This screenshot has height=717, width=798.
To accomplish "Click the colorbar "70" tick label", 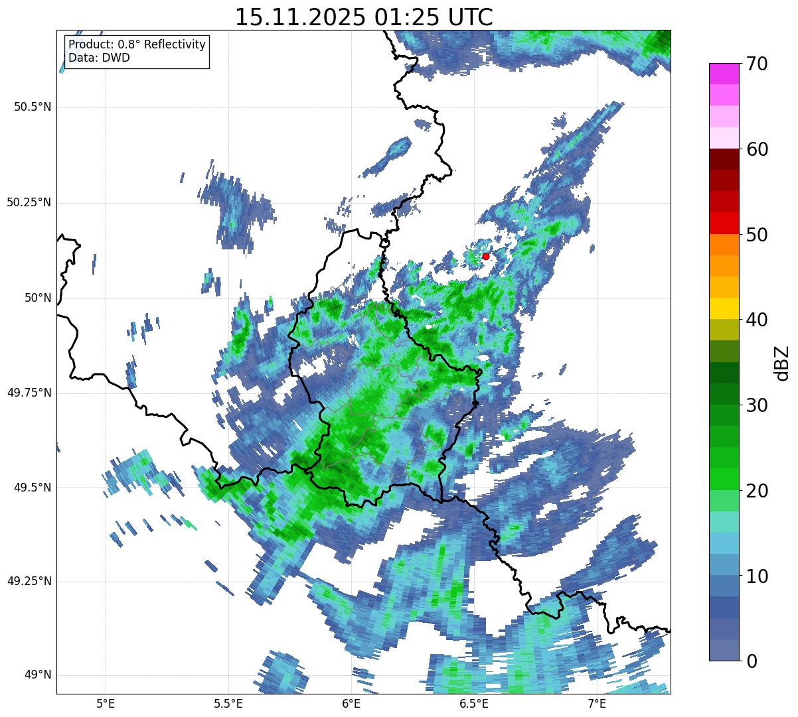I will (x=757, y=64).
